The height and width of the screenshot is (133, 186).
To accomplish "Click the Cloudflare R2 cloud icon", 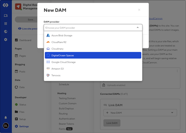I will pyautogui.click(x=48, y=42).
